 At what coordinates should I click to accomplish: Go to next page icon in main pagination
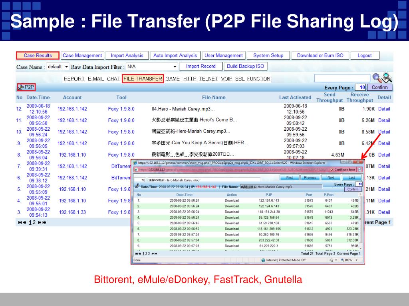click(40, 222)
